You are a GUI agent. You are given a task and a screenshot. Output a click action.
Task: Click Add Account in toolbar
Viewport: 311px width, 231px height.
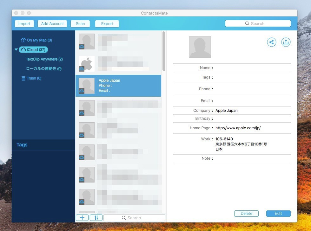(52, 23)
